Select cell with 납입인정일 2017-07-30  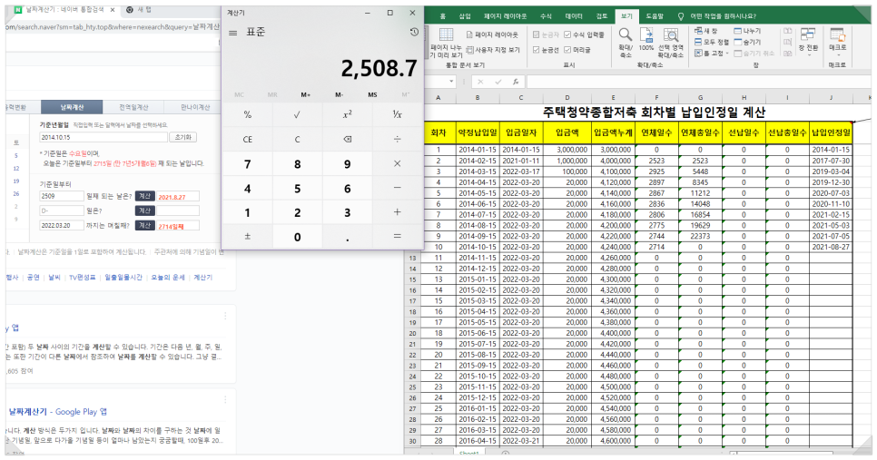coord(831,161)
